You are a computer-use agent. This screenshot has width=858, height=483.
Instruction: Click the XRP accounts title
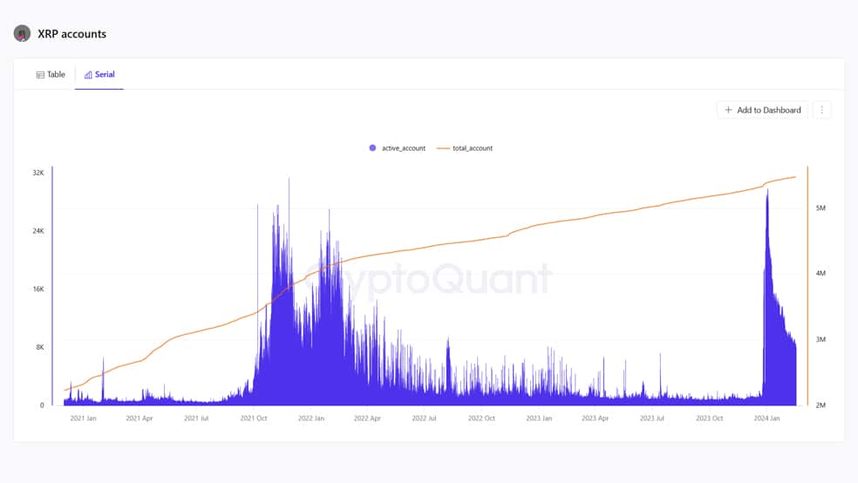pos(71,34)
